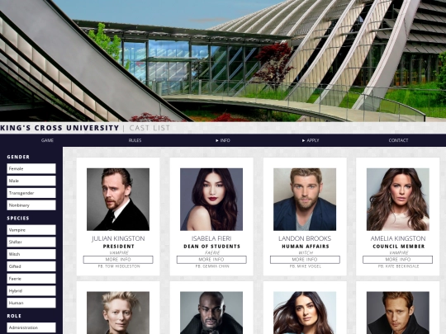Open More Info for Amelia Kingston

coord(397,260)
